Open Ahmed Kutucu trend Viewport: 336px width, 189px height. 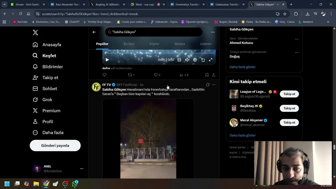point(241,43)
